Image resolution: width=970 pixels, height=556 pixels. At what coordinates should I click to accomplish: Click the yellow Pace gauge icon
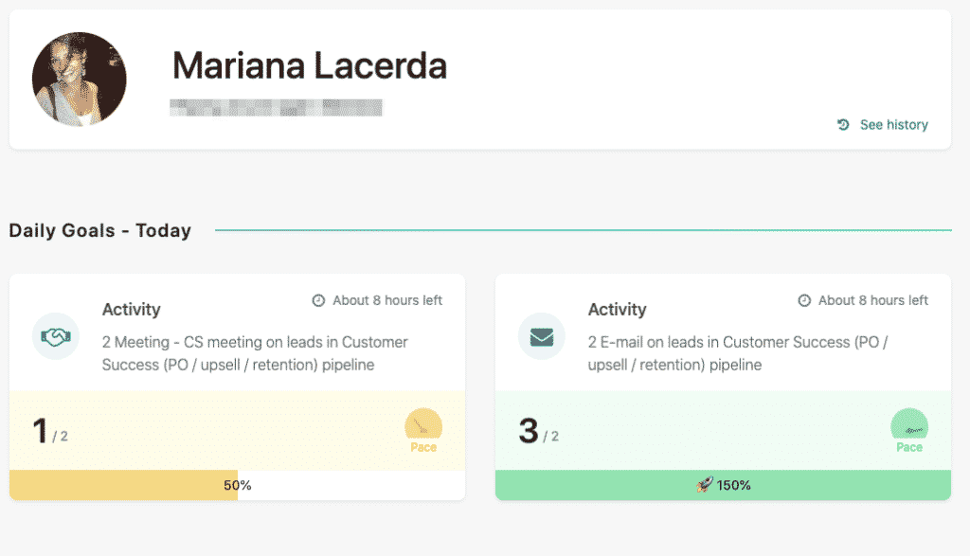click(423, 425)
